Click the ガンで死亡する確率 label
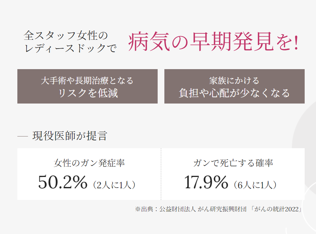 tap(233, 163)
